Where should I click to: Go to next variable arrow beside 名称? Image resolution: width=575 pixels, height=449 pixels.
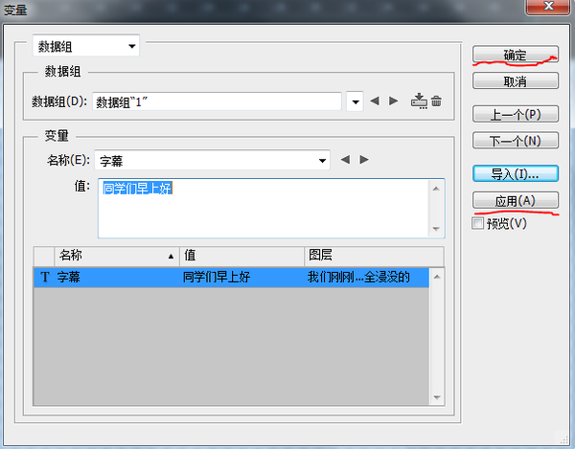coord(364,160)
